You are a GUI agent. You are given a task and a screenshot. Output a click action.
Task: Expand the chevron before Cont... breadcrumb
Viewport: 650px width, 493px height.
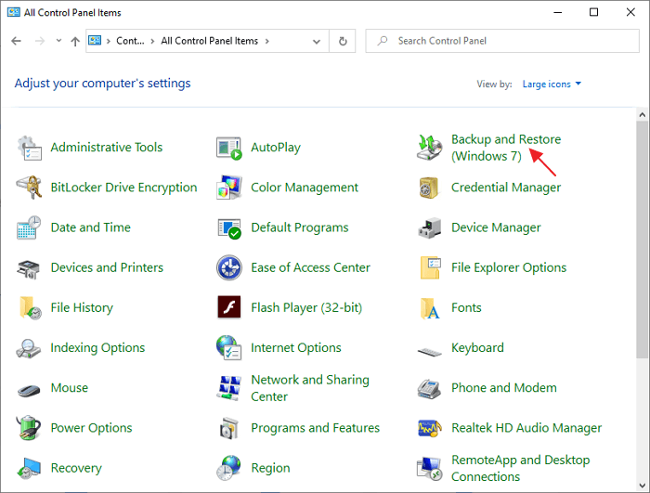(x=109, y=41)
